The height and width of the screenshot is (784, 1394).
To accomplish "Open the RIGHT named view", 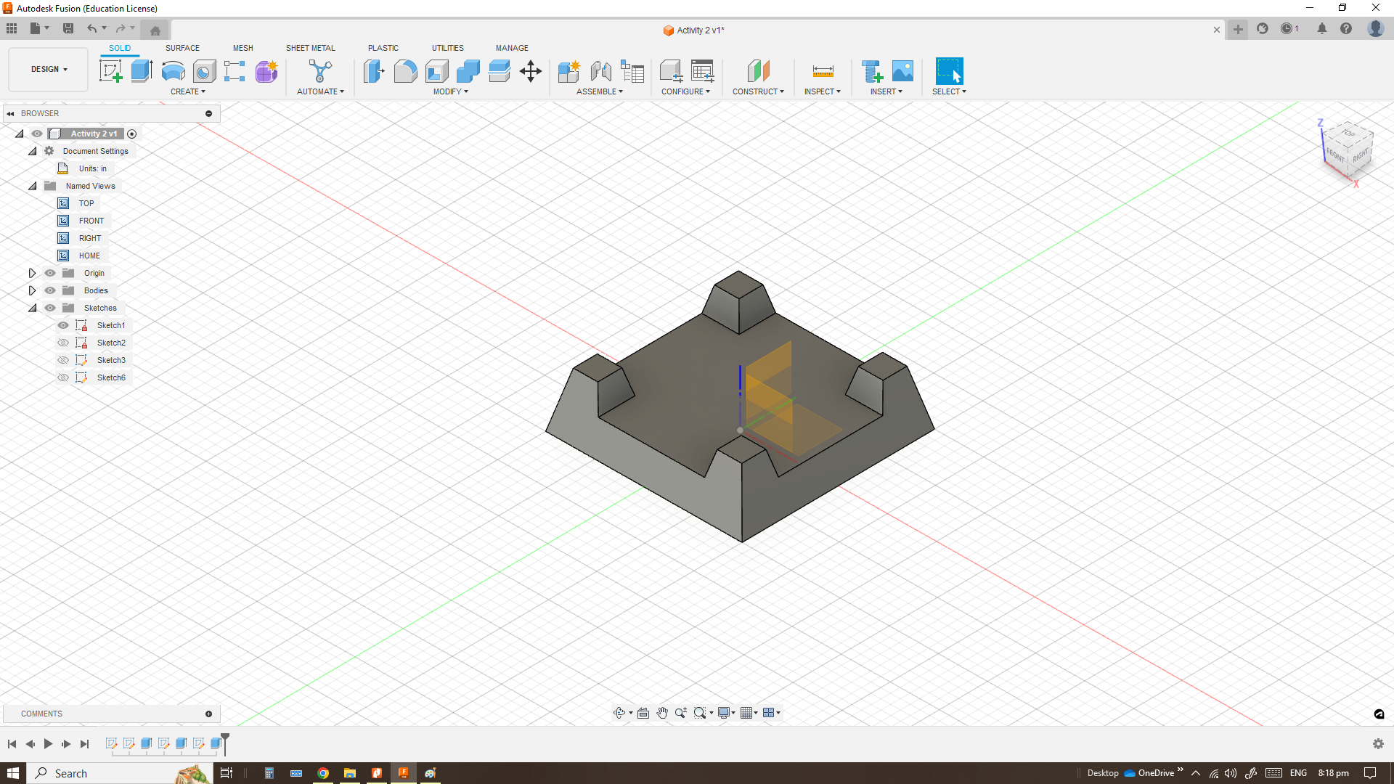I will 90,238.
